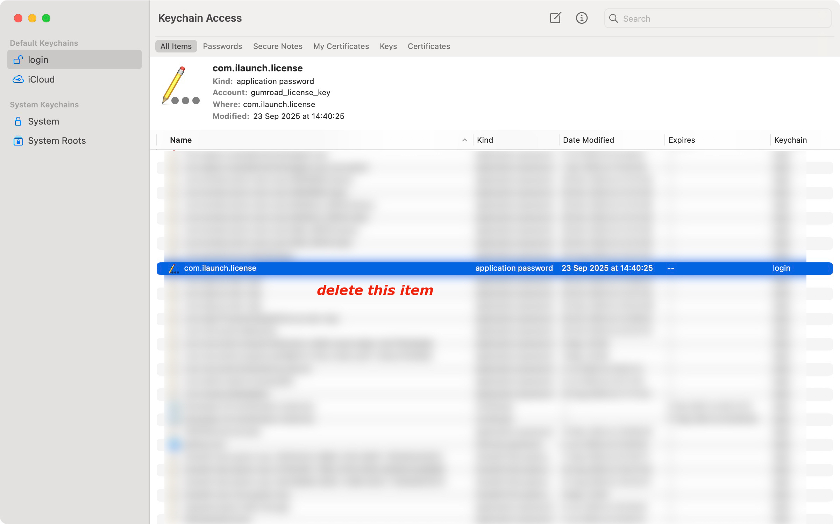This screenshot has width=840, height=524.
Task: Select the All Items tab
Action: tap(176, 46)
